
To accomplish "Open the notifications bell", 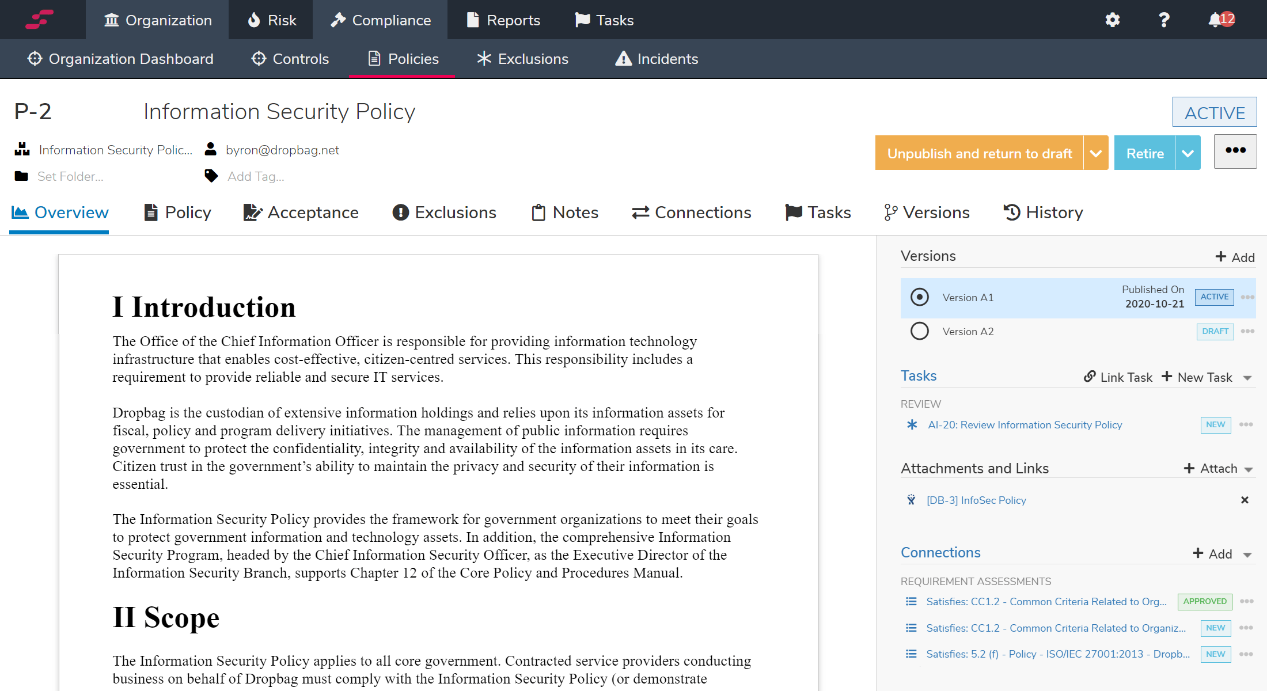I will click(x=1215, y=20).
